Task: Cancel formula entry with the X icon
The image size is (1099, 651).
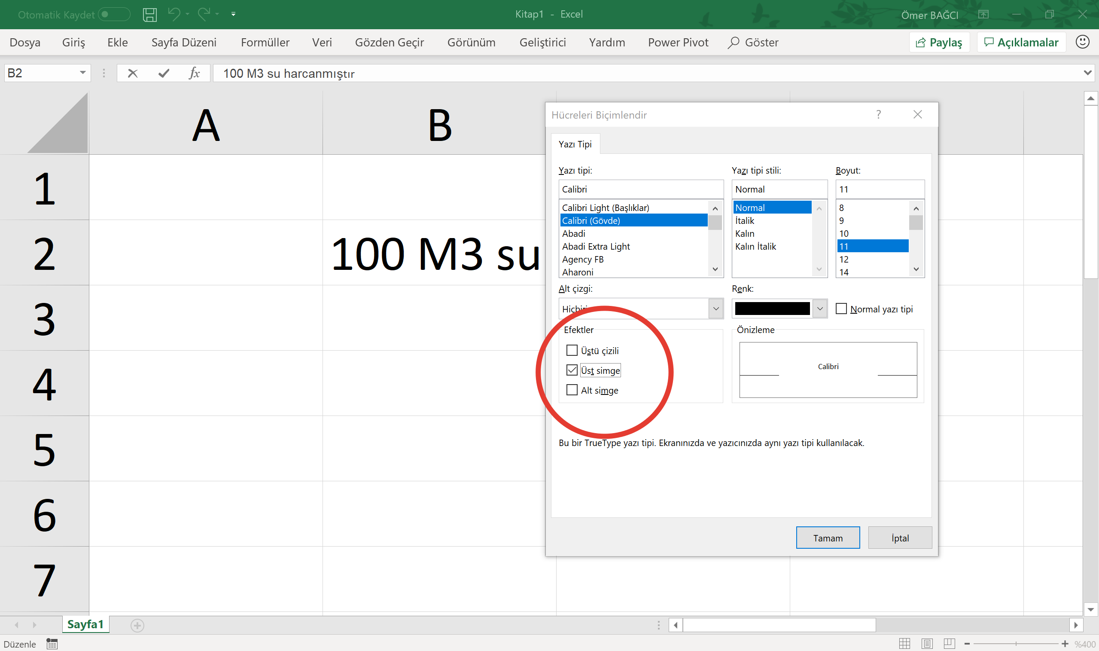Action: [132, 73]
